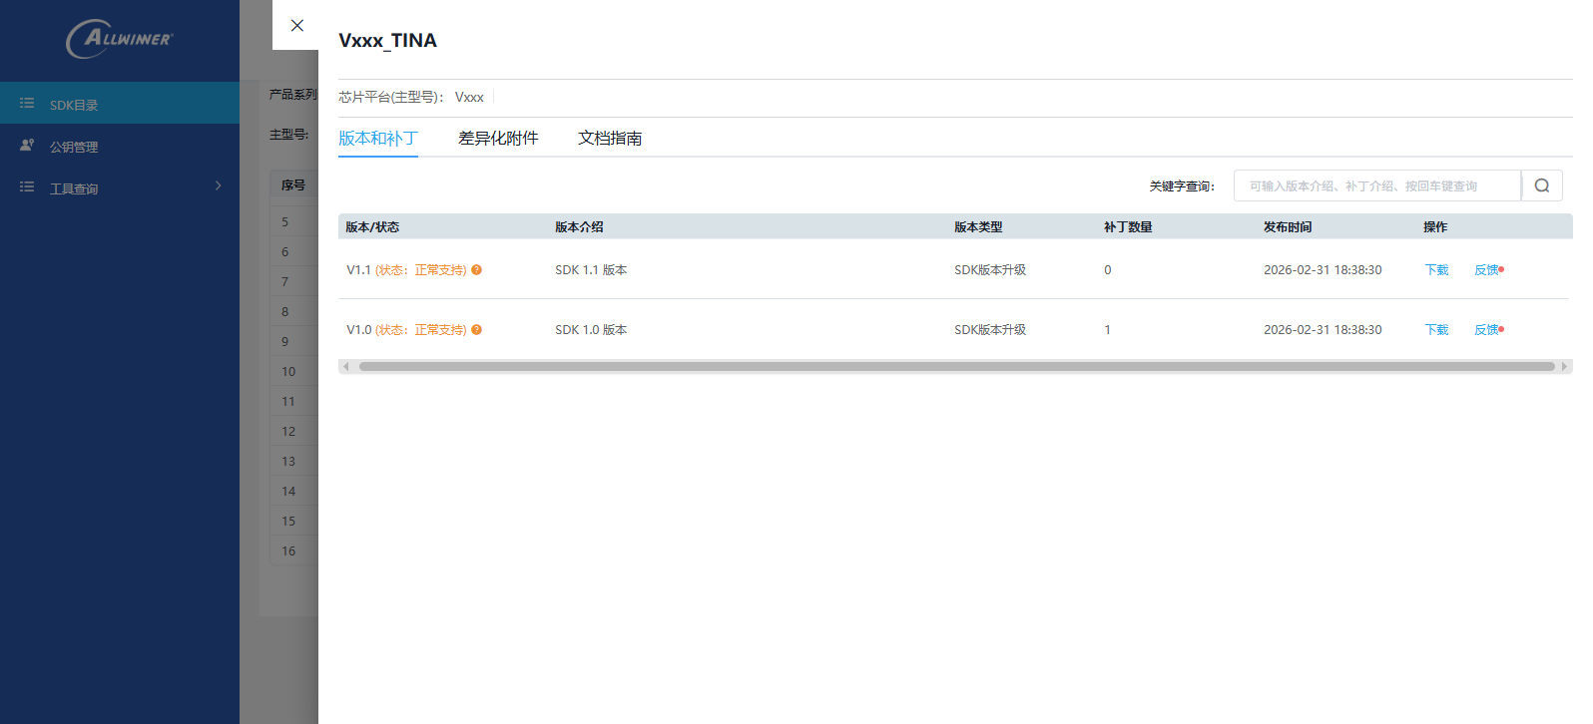
Task: Click patch count 0 in V1.1 row
Action: [x=1108, y=270]
